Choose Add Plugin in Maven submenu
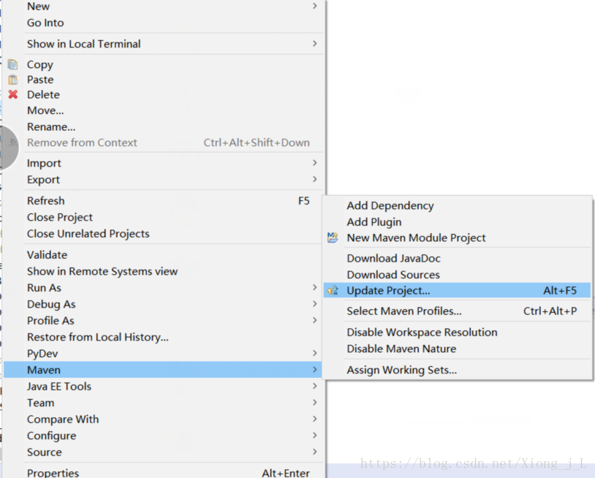This screenshot has height=478, width=595. point(458,221)
